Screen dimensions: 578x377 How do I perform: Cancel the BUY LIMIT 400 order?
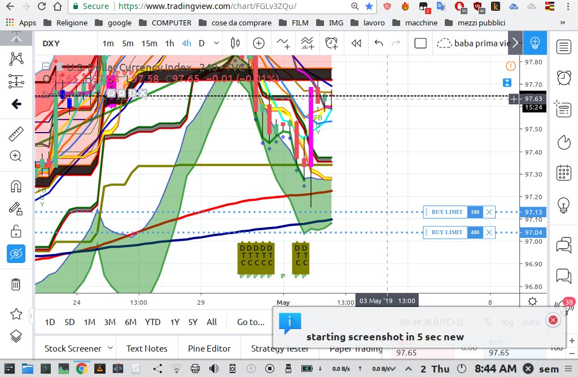click(x=489, y=232)
